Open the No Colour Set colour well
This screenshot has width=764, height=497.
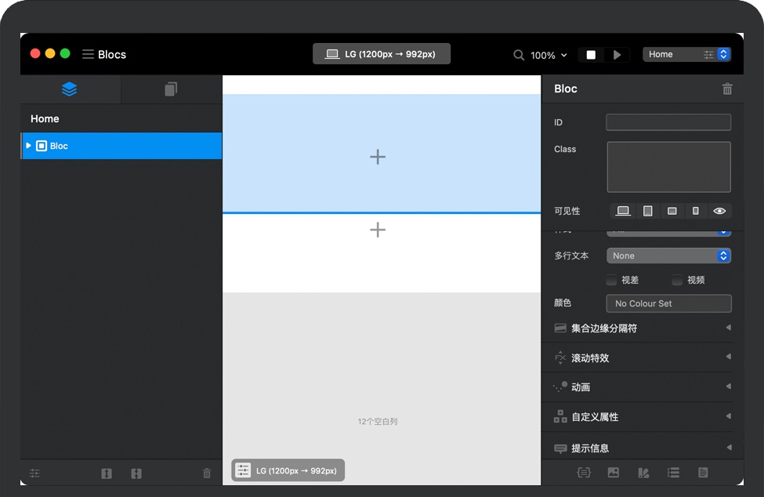click(x=668, y=303)
